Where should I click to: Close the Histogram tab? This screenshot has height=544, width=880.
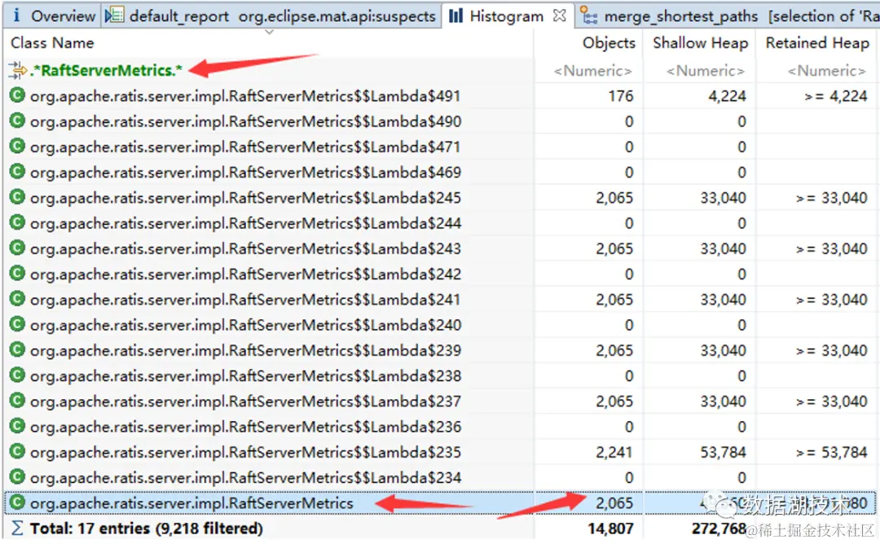point(559,15)
